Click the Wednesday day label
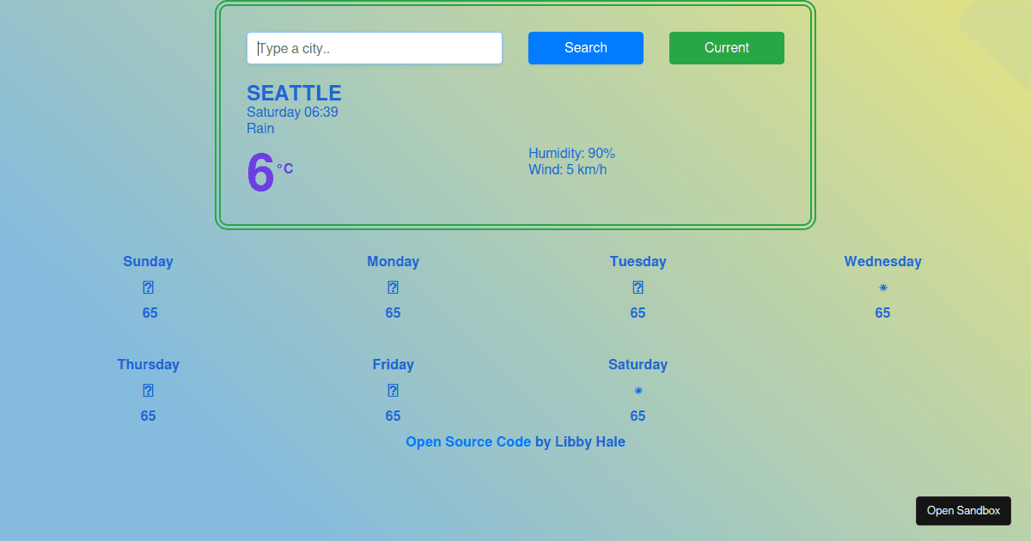This screenshot has height=541, width=1031. point(882,261)
